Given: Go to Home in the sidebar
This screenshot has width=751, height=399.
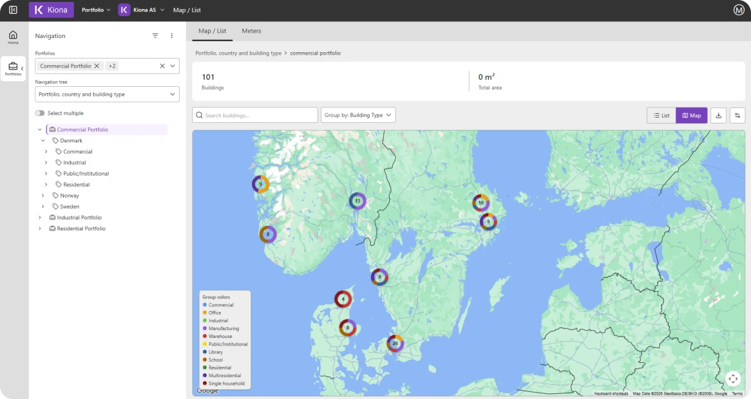Looking at the screenshot, I should point(13,37).
